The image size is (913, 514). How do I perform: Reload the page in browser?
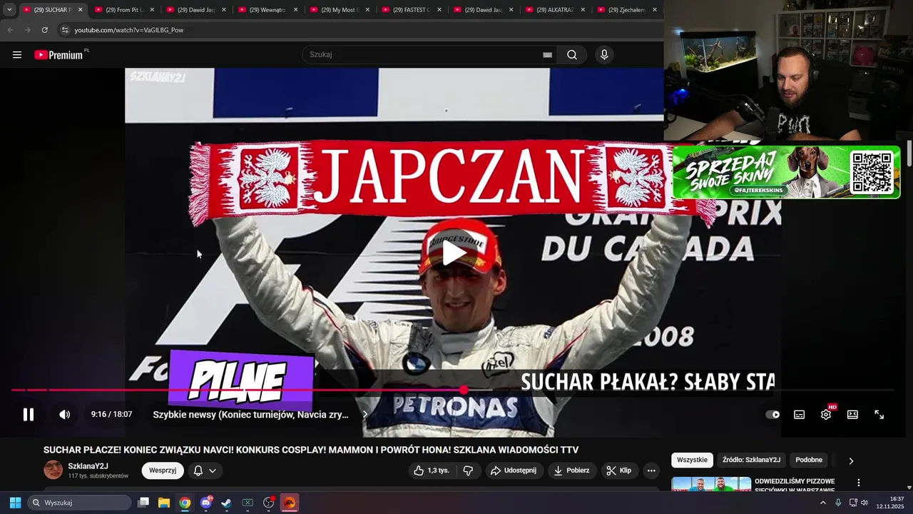tap(44, 30)
